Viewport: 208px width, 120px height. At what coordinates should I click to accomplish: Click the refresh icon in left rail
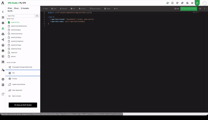coord(3,94)
